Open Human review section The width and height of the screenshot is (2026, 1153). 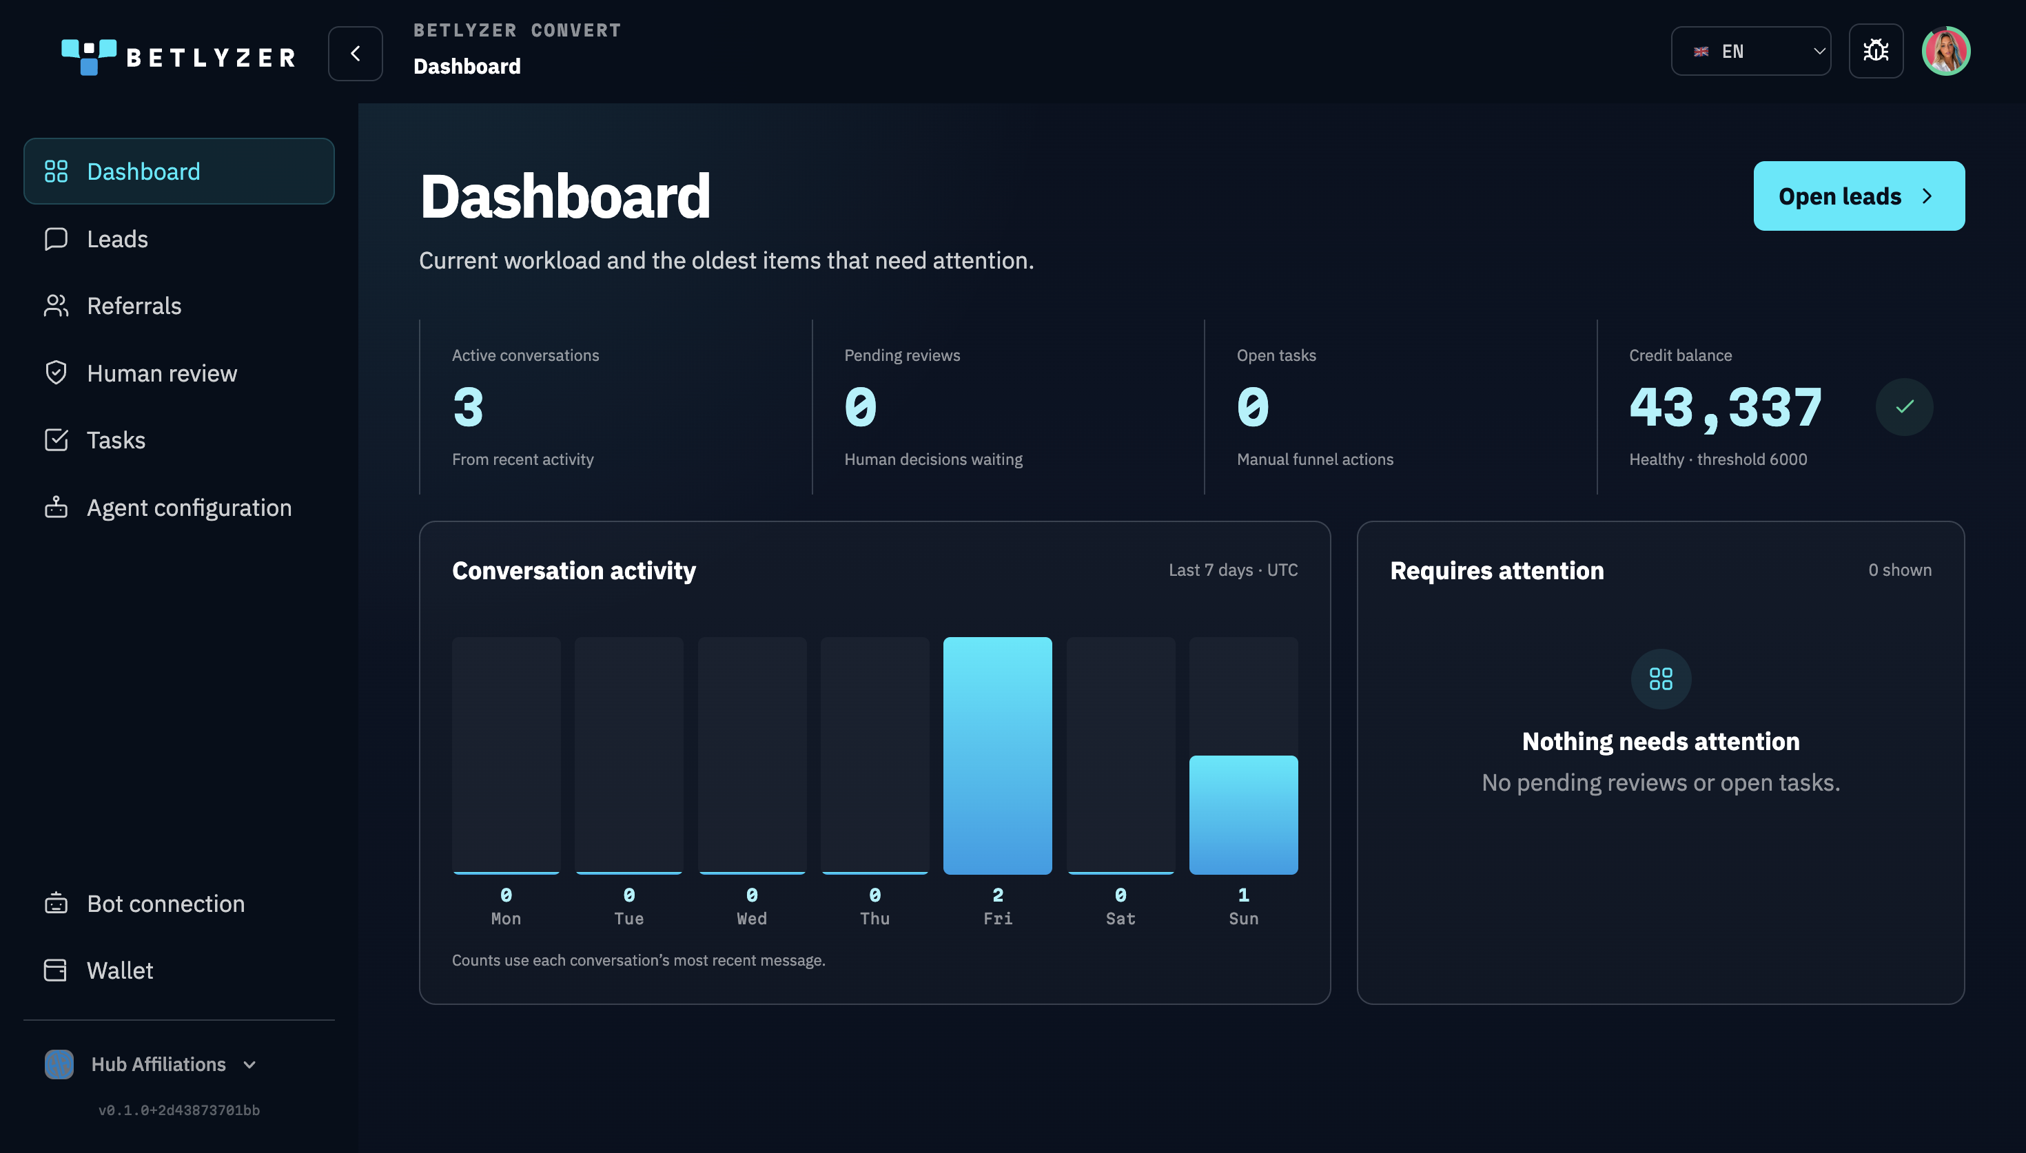[179, 373]
